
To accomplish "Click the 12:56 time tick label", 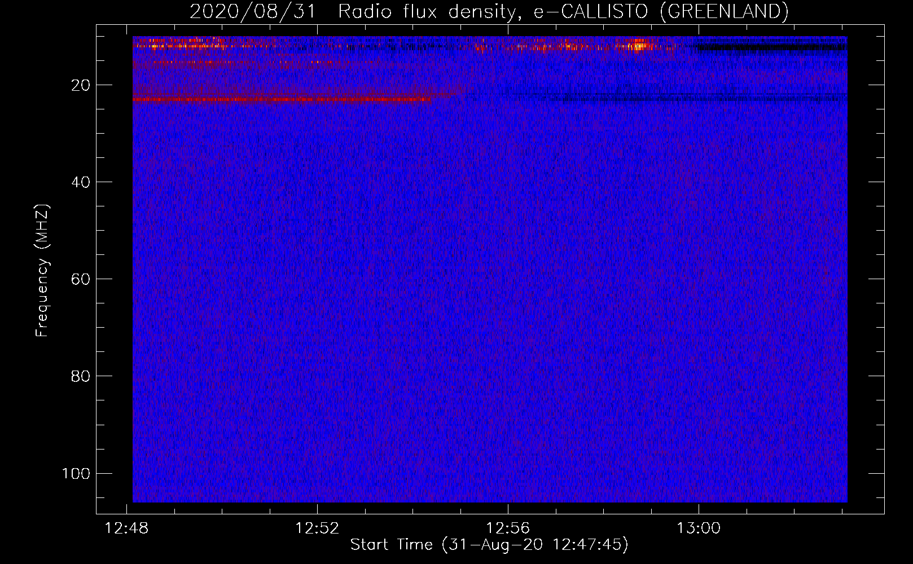I will click(x=508, y=528).
